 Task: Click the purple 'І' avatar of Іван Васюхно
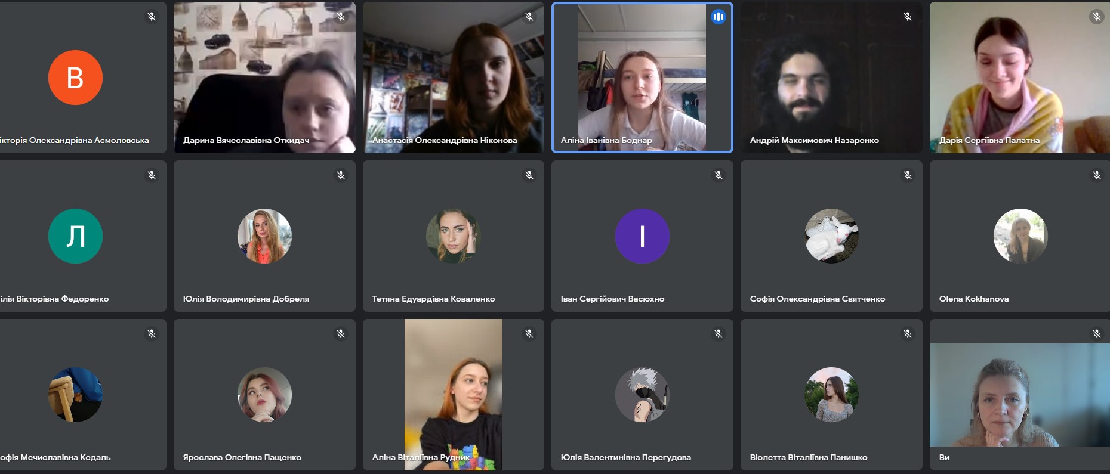[642, 236]
